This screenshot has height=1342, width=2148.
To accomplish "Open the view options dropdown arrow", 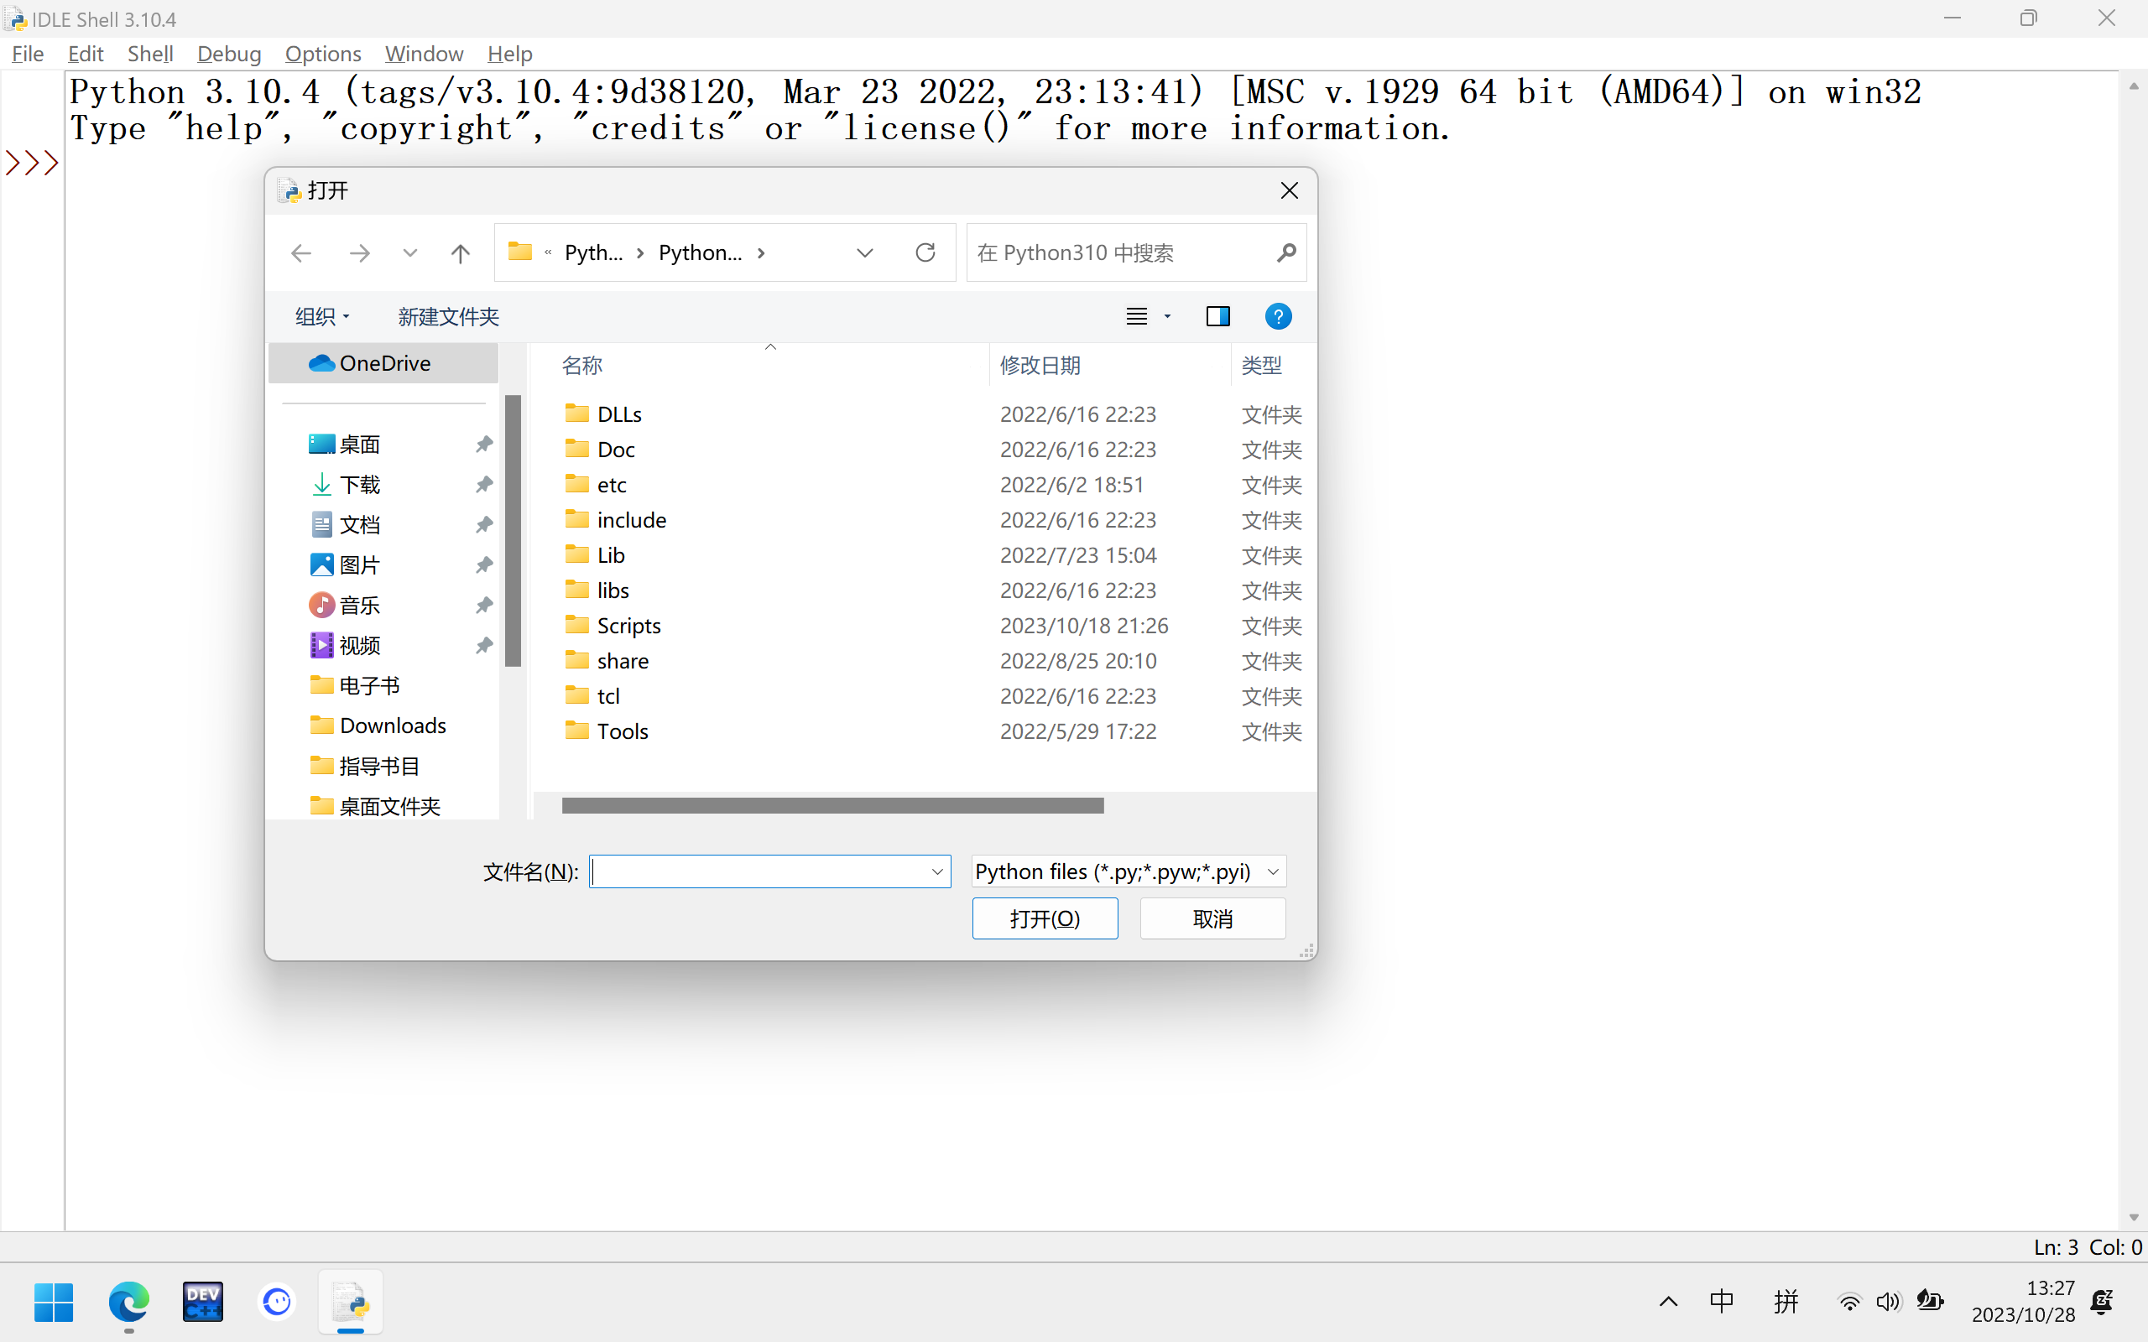I will pos(1168,316).
